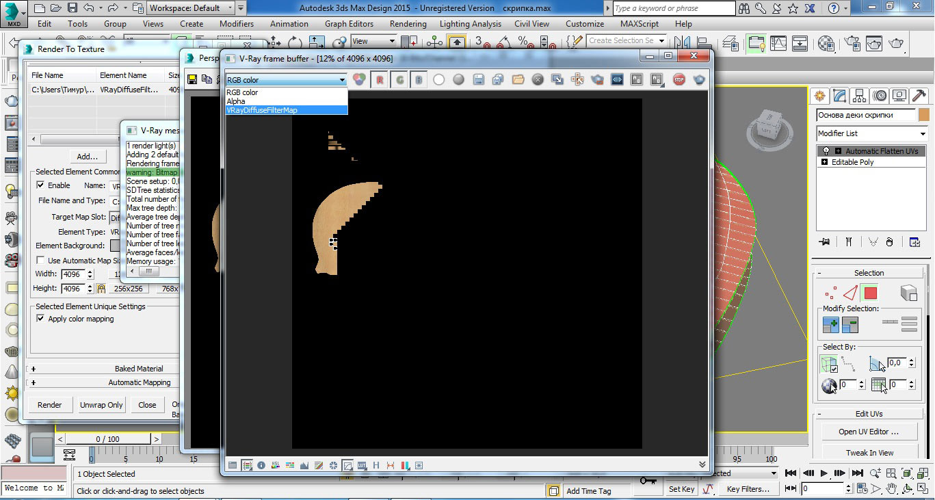Image resolution: width=935 pixels, height=500 pixels.
Task: Toggle the Enable checkbox
Action: click(x=41, y=185)
